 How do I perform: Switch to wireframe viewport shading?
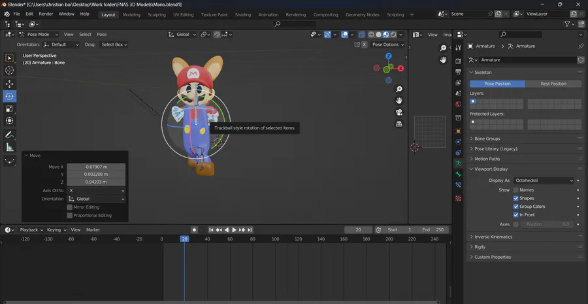pyautogui.click(x=371, y=35)
